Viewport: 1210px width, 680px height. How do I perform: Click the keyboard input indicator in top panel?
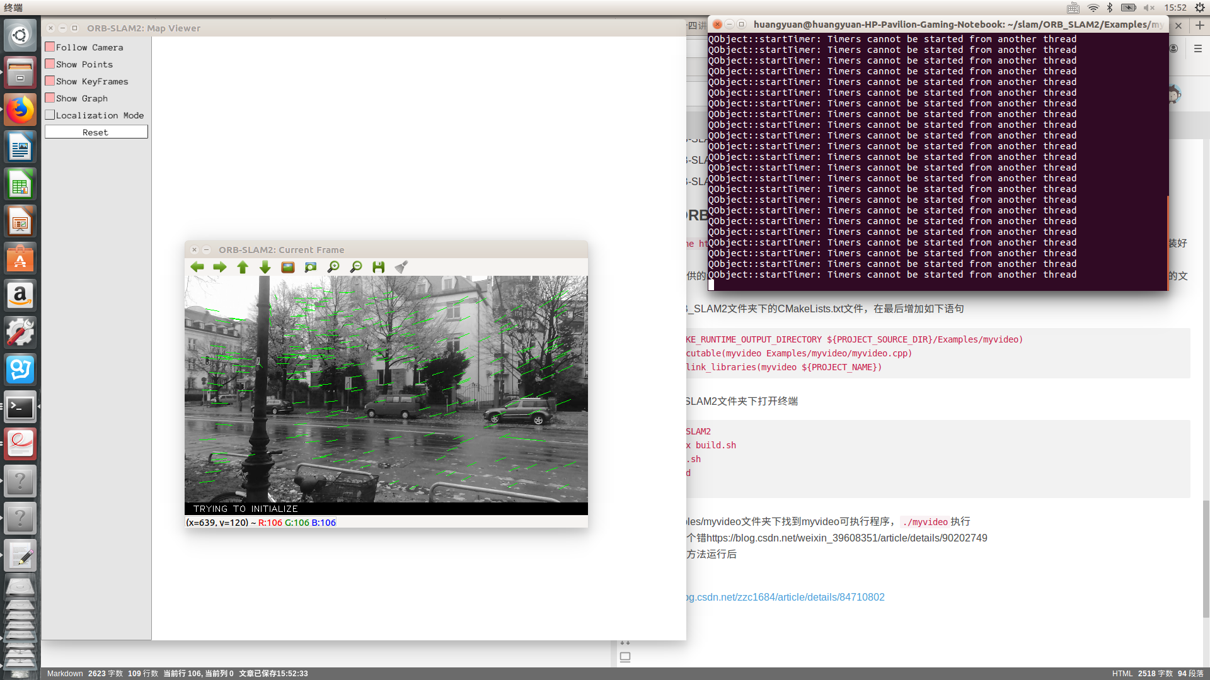[x=1073, y=8]
